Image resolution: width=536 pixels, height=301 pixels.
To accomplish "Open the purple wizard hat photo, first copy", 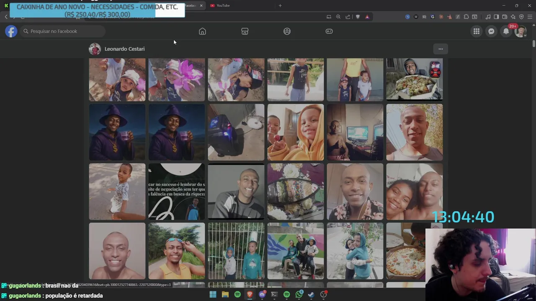I will (117, 132).
